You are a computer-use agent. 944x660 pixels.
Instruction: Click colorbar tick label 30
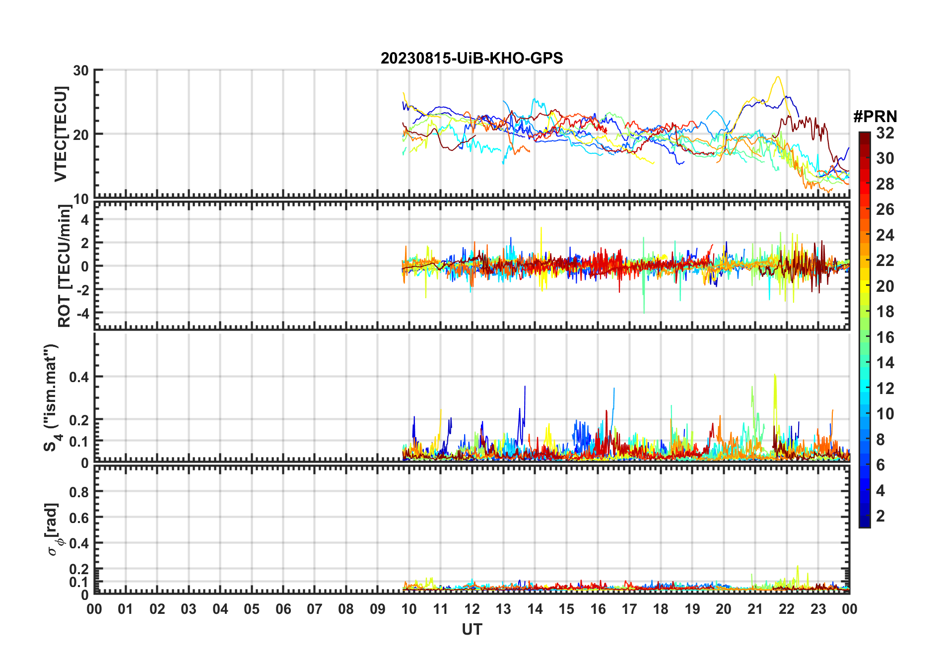click(x=885, y=158)
